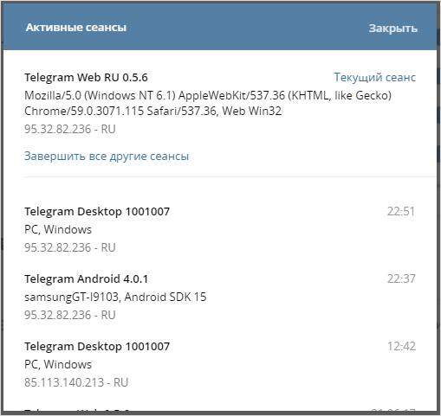The image size is (441, 416).
Task: Close the Активные сеансы dialog via Закрыть
Action: (392, 29)
